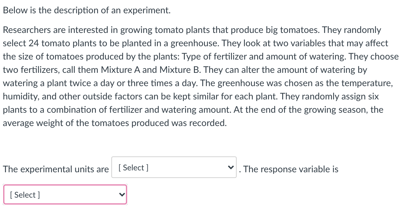Click the phrase 'The response variable is'
Screen dimensions: 410x209
pos(289,169)
